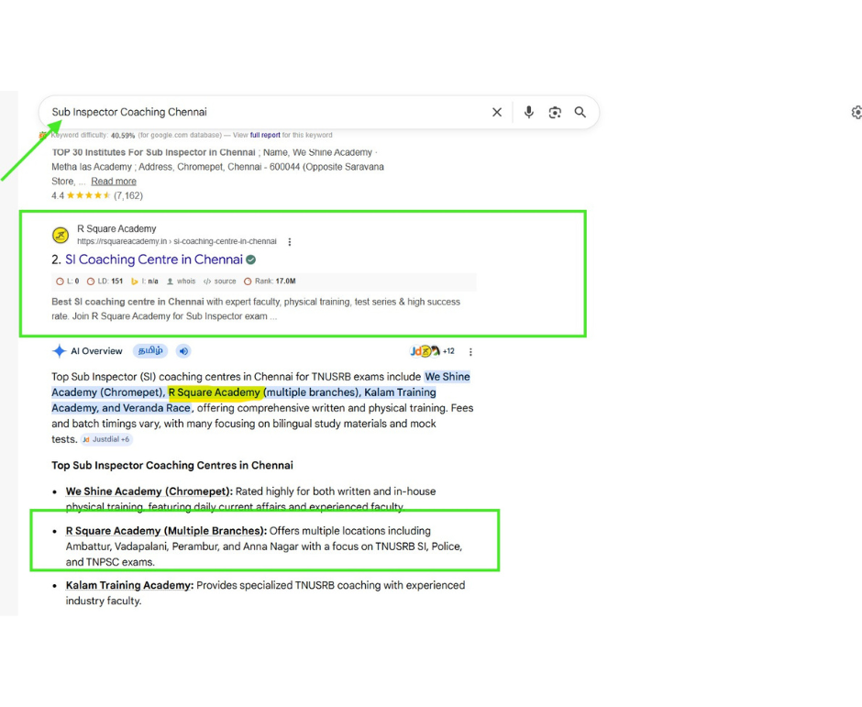Open the 'Justdial +6' source chip
862x707 pixels.
106,439
